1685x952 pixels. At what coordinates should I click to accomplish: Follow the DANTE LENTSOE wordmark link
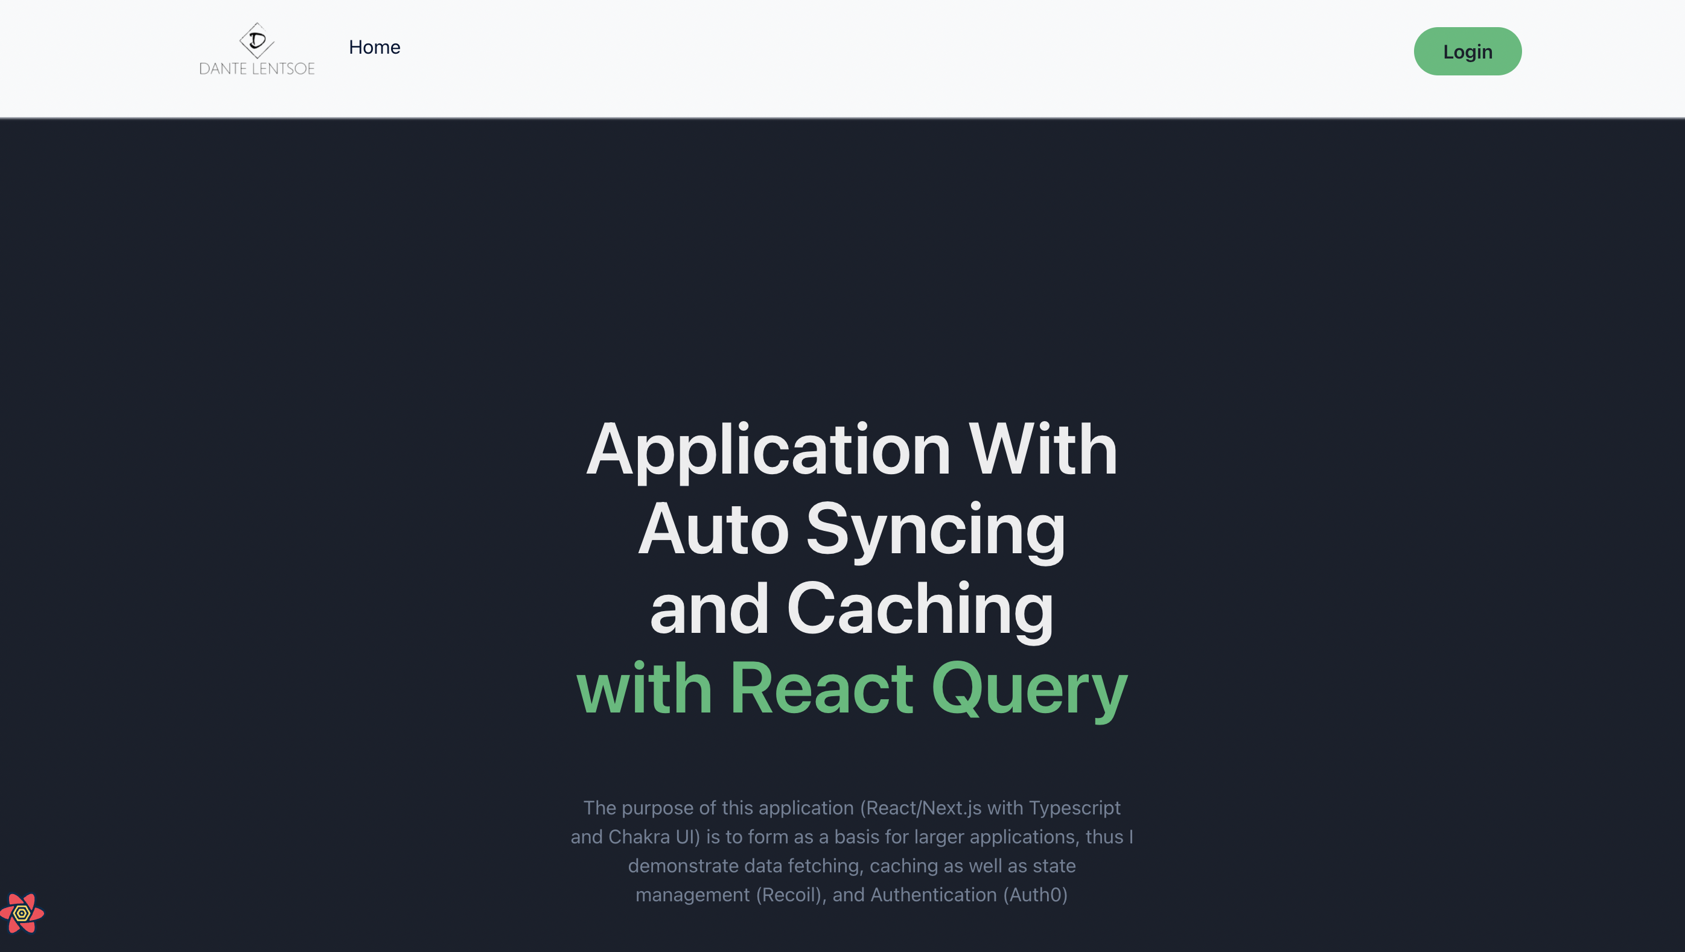257,68
